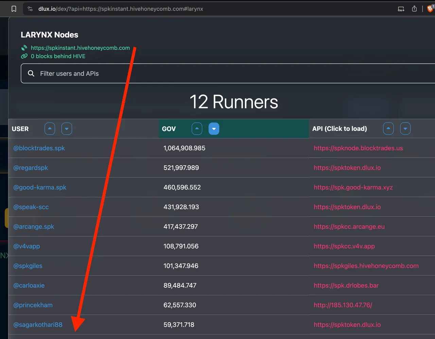Image resolution: width=435 pixels, height=339 pixels.
Task: Open the @arcange.spk user link
Action: [34, 227]
